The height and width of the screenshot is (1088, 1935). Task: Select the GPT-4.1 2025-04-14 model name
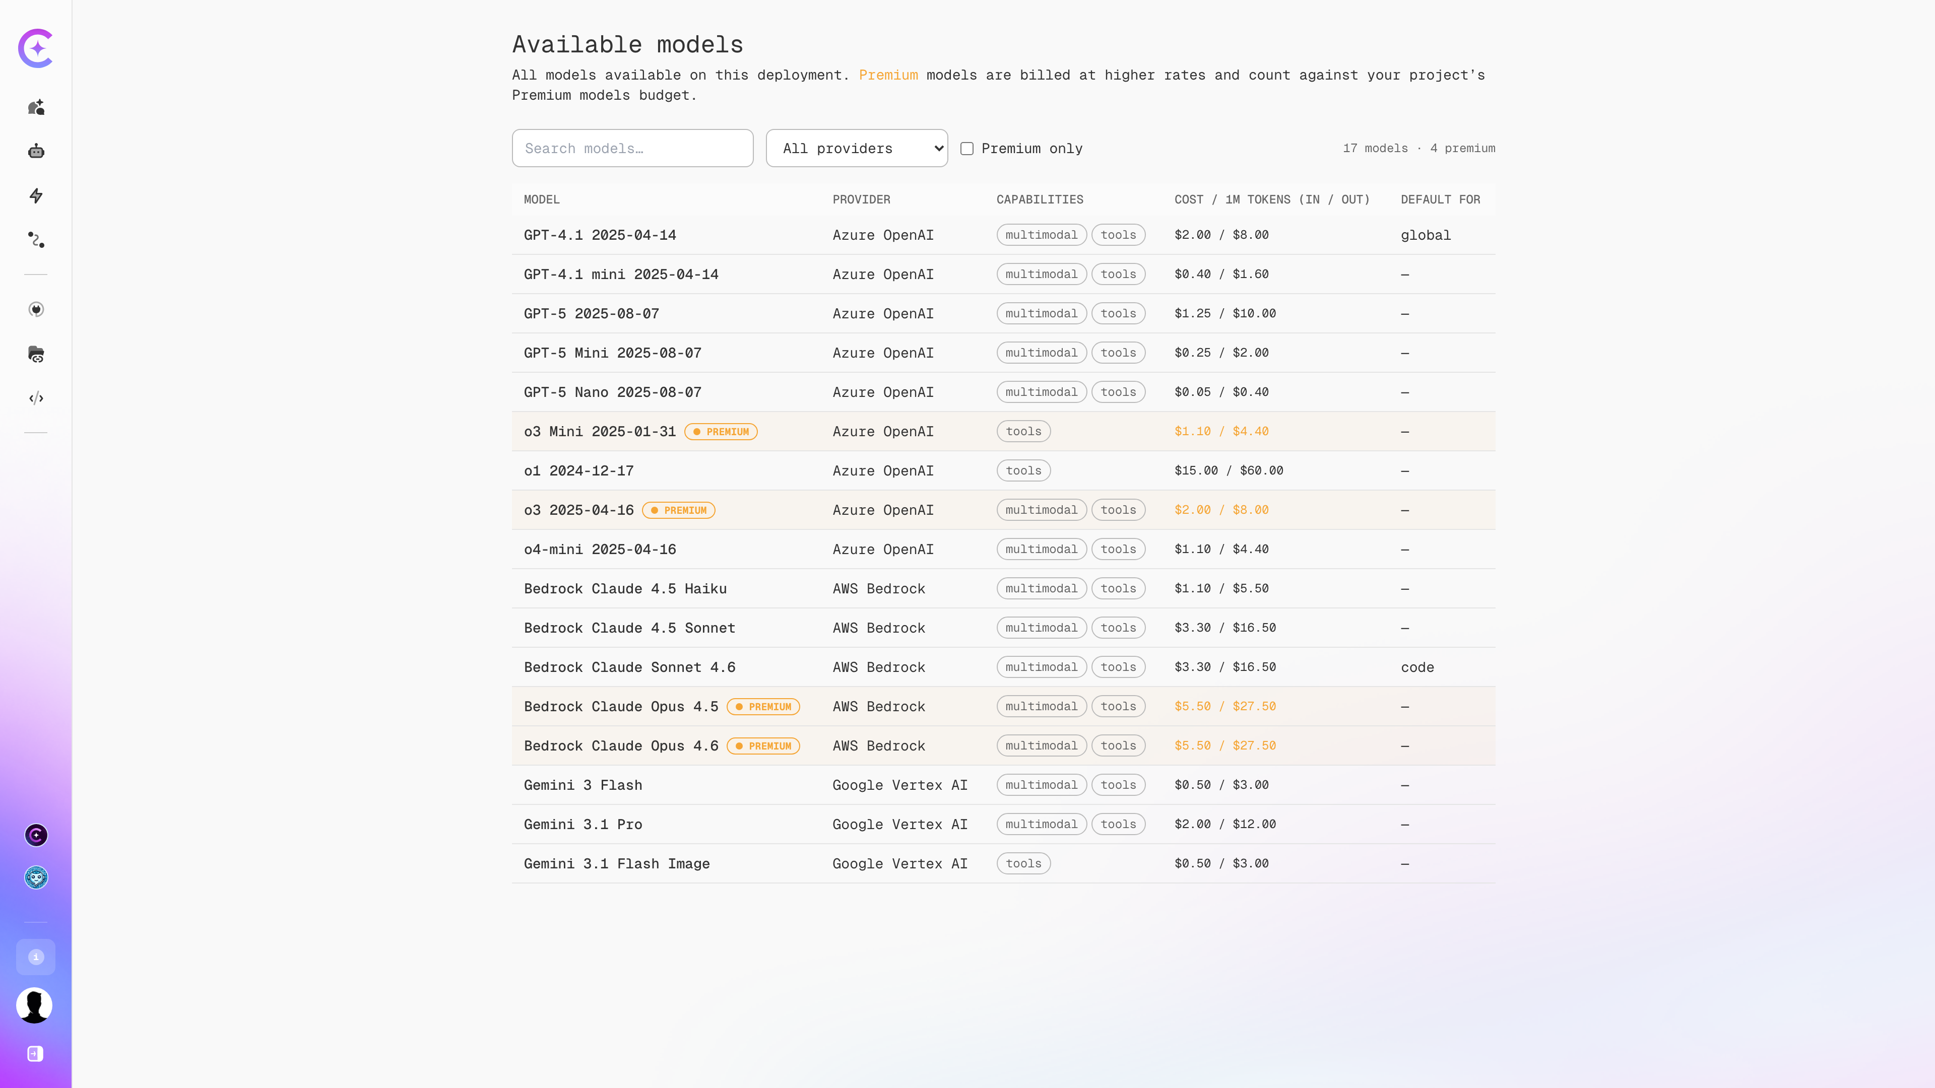tap(600, 235)
